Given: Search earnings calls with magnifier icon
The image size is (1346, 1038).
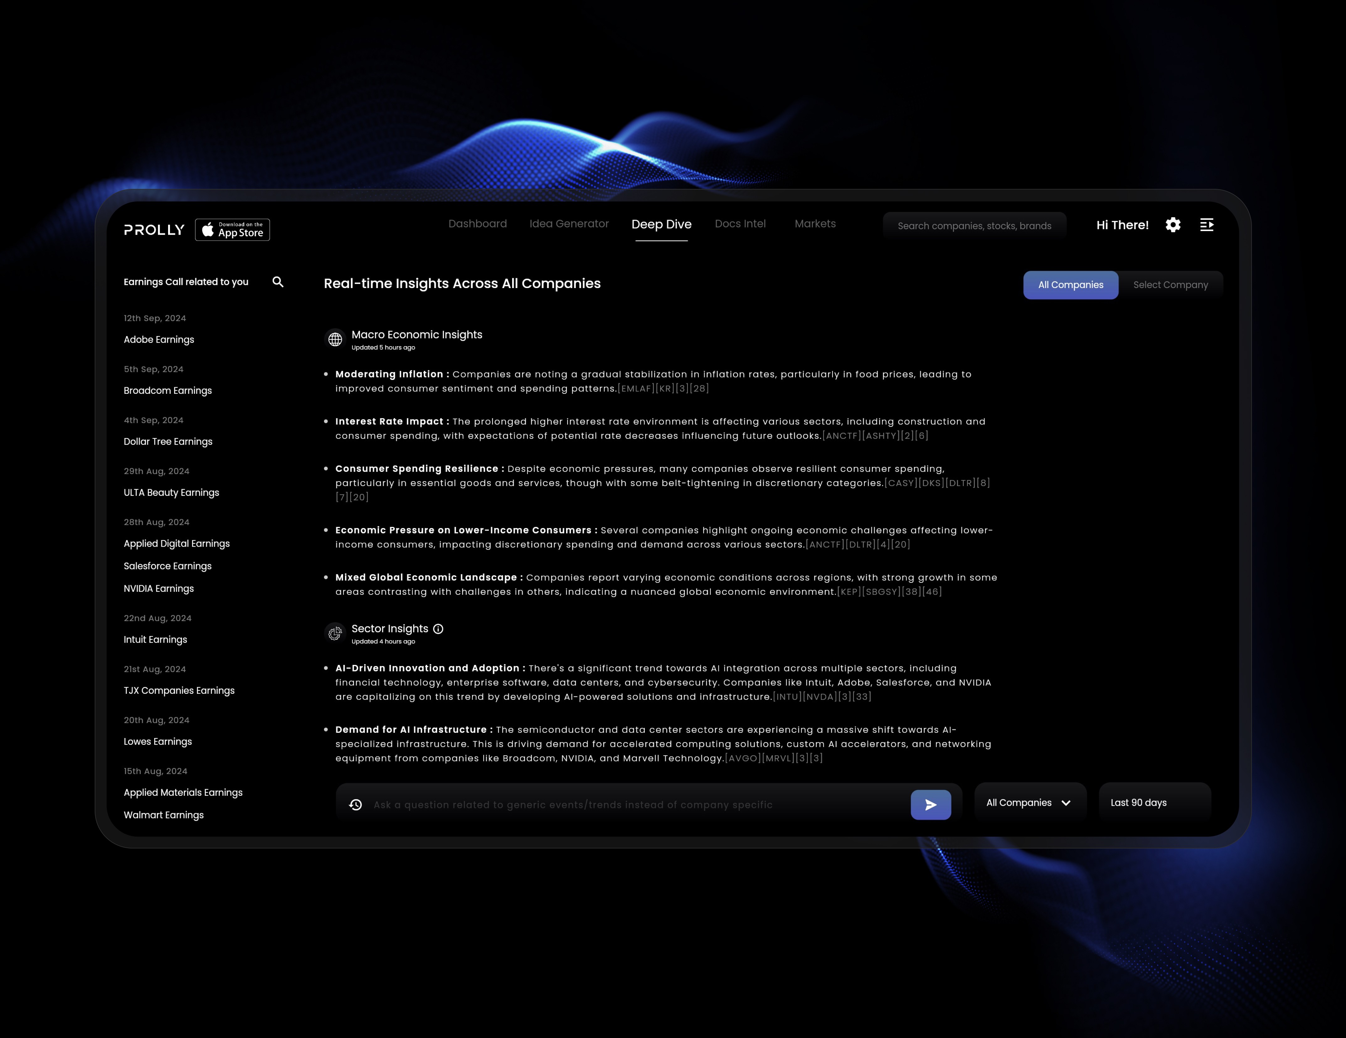Looking at the screenshot, I should coord(278,282).
